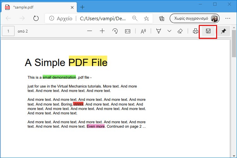Click green highlighted 'small demonstration' text

point(59,77)
